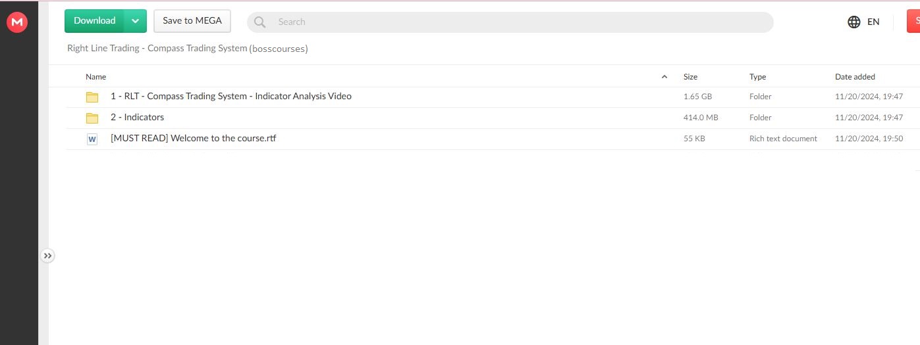The height and width of the screenshot is (345, 920).
Task: Click the Save to MEGA button
Action: click(x=192, y=21)
